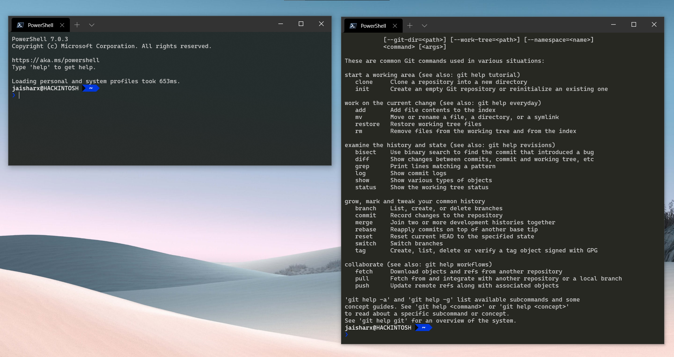Click the 'mv' git command row
The width and height of the screenshot is (674, 357).
click(x=457, y=117)
